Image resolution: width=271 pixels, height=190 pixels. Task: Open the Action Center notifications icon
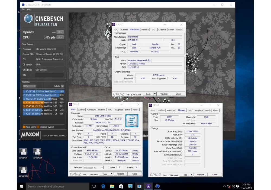238,186
